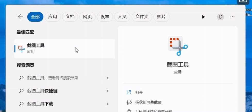The height and width of the screenshot is (112, 252).
Task: Switch to the 设置 filter tab
Action: (x=105, y=17)
